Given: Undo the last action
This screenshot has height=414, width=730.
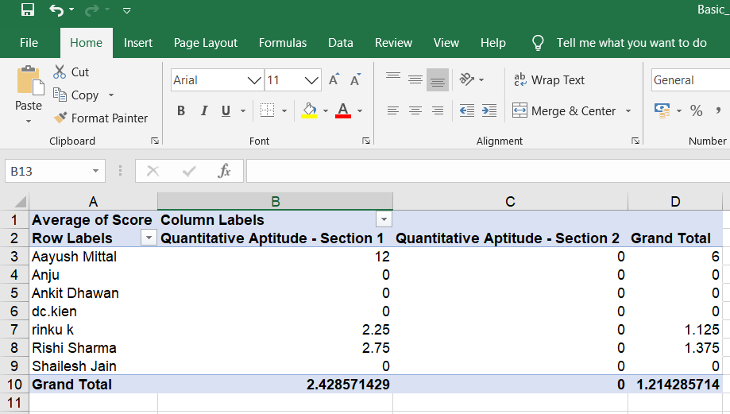Looking at the screenshot, I should pyautogui.click(x=56, y=10).
